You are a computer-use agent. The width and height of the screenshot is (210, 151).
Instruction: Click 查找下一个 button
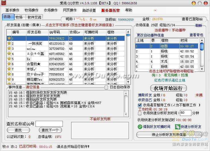(x=50, y=130)
